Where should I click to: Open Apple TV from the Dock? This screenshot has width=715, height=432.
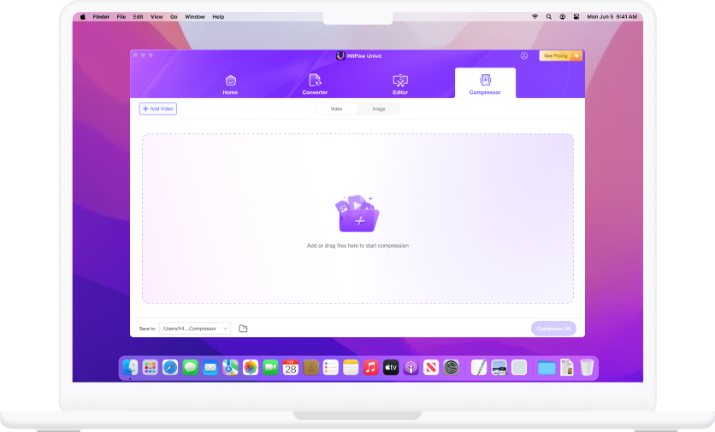391,367
